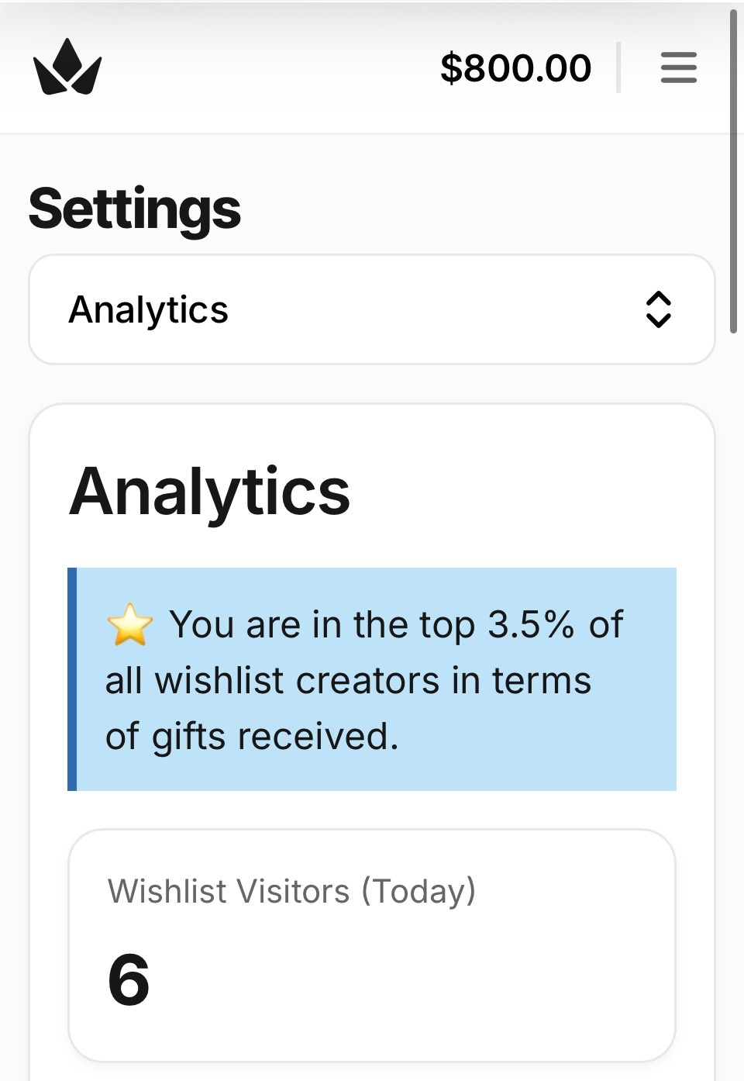The height and width of the screenshot is (1081, 744).
Task: Click the visitor count number 6
Action: 129,980
